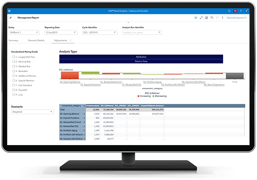Select the Adjustments tab

pos(61,40)
